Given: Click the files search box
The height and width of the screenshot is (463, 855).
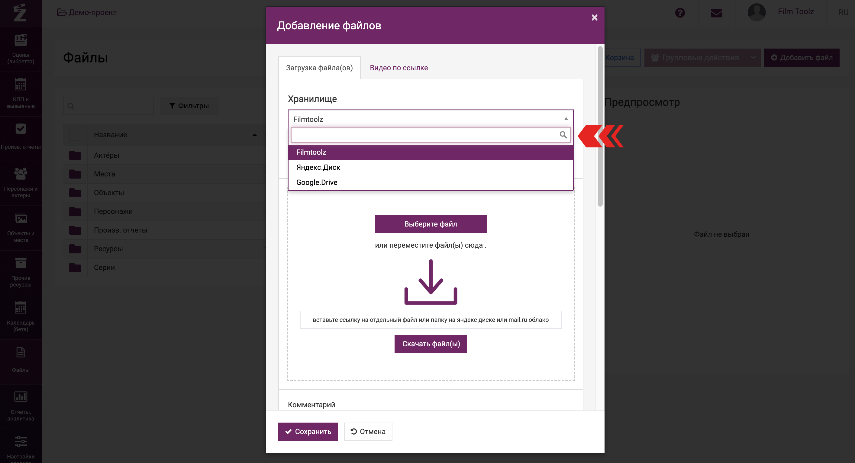Looking at the screenshot, I should coord(108,106).
